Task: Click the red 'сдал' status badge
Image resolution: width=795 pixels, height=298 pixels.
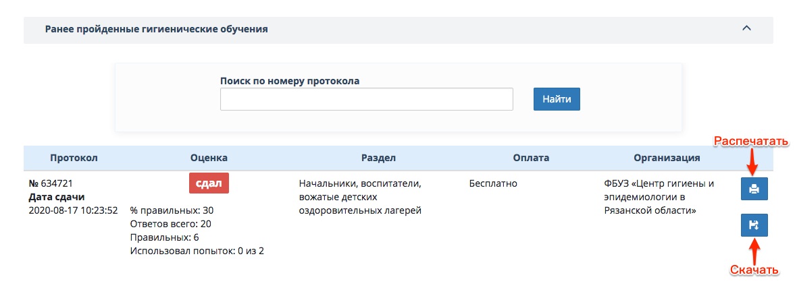Action: click(209, 183)
